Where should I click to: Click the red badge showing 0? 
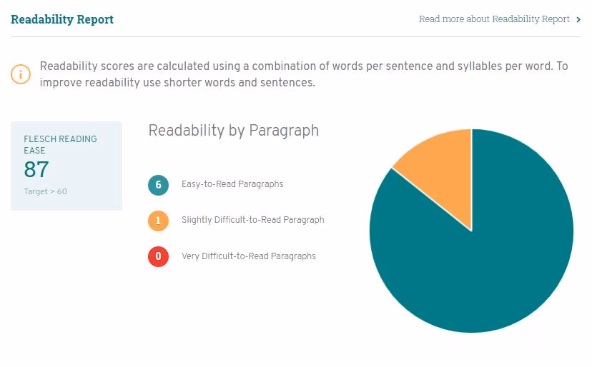click(158, 256)
